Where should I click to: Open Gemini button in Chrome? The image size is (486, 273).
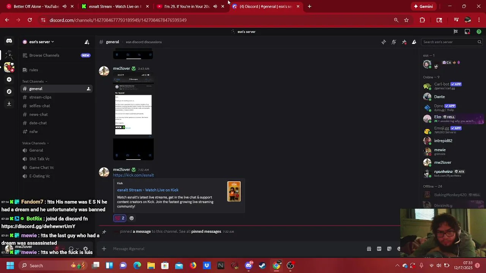tap(423, 6)
